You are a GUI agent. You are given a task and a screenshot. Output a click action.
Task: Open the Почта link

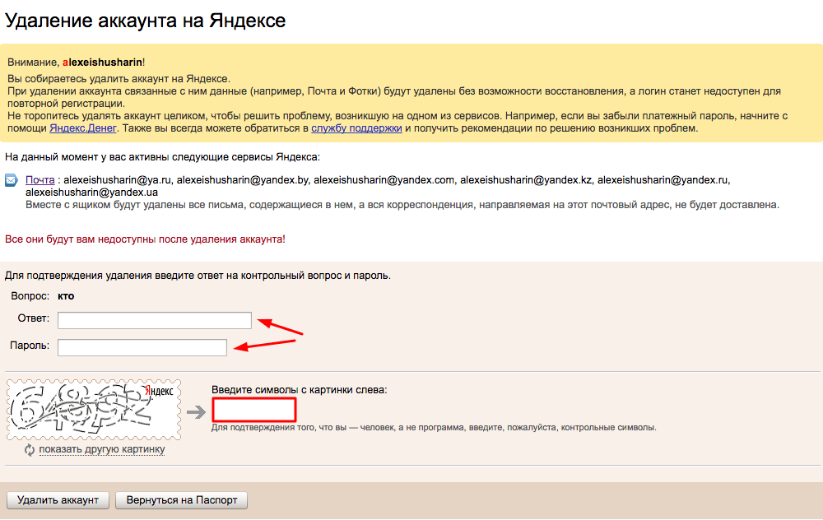[40, 180]
